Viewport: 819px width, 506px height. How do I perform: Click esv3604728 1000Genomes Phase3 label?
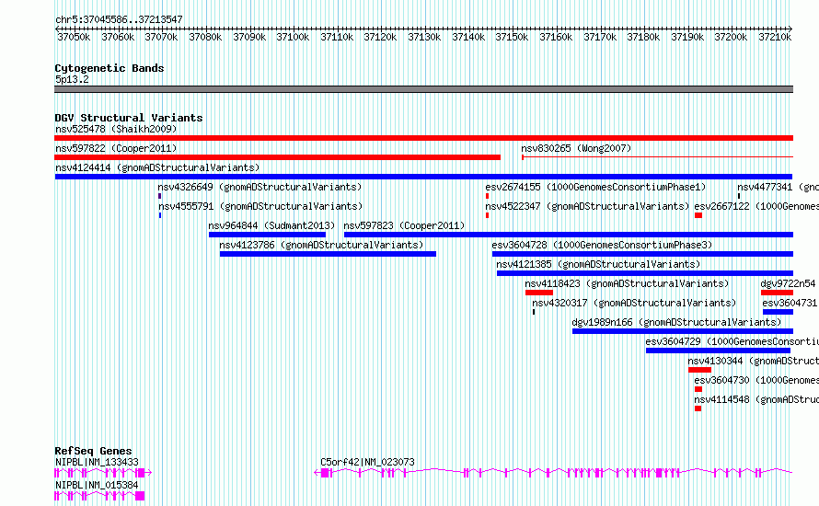(x=602, y=245)
